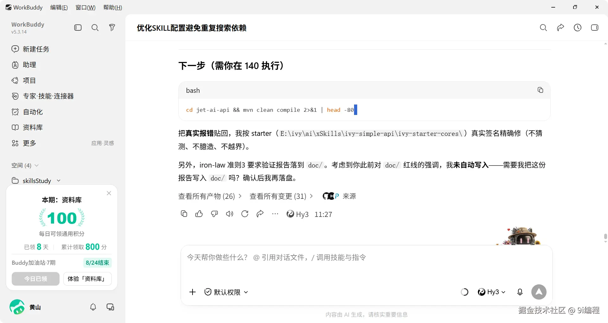Select 新建任务 in the sidebar
The height and width of the screenshot is (323, 608).
click(x=63, y=49)
